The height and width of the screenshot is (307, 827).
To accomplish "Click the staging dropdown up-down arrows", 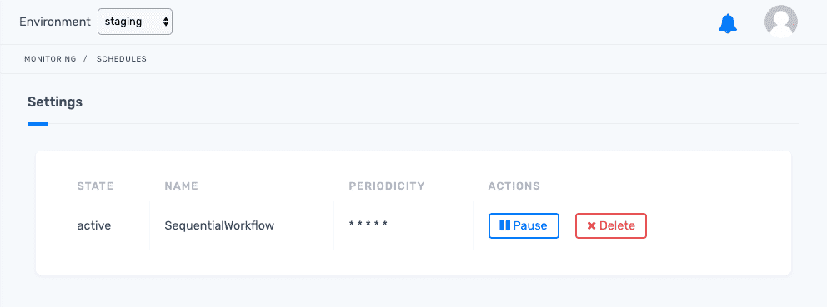I will pyautogui.click(x=166, y=22).
